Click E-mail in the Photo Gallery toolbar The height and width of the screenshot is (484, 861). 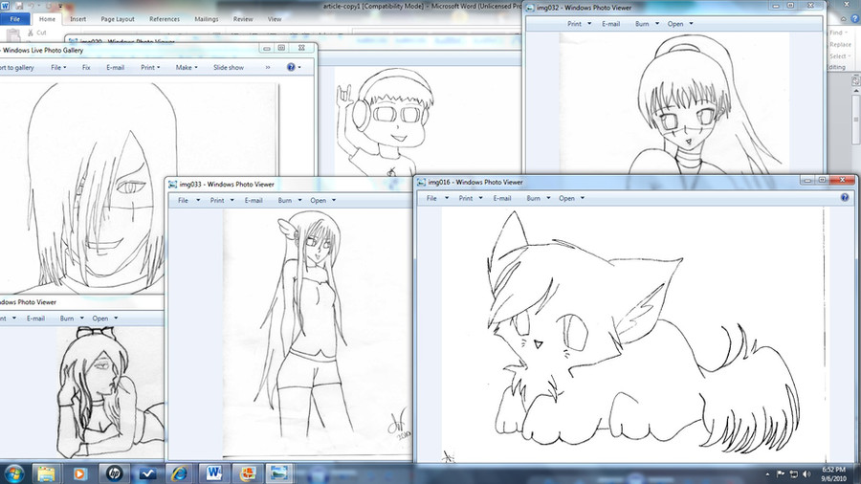[x=116, y=68]
